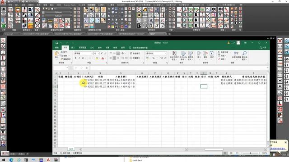Open the first ByLayer dropdown in AutoCAD
Screen dimensions: 289x162
tap(71, 12)
